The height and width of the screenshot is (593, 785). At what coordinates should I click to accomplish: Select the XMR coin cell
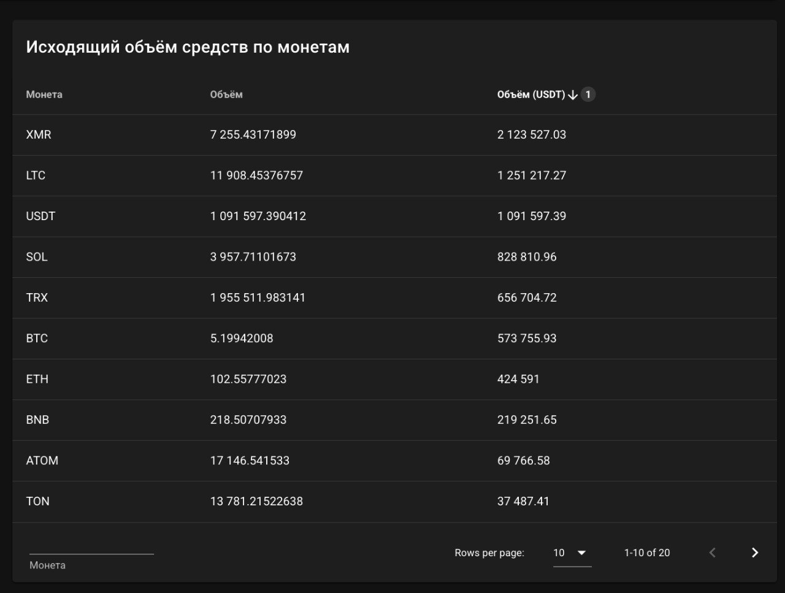click(39, 134)
